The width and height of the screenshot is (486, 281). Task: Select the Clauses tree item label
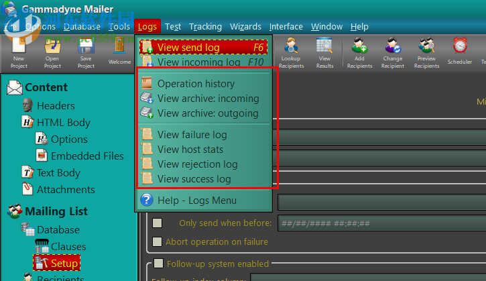(68, 247)
